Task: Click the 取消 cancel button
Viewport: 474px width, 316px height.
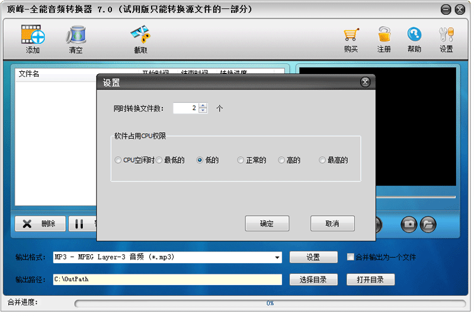Action: 332,224
